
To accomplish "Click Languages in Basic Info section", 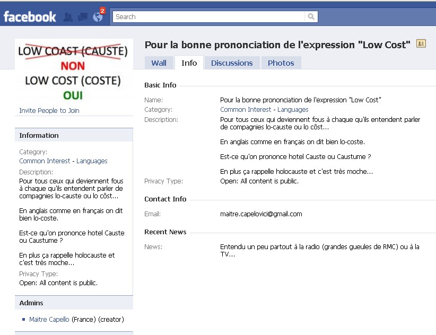I will point(293,109).
